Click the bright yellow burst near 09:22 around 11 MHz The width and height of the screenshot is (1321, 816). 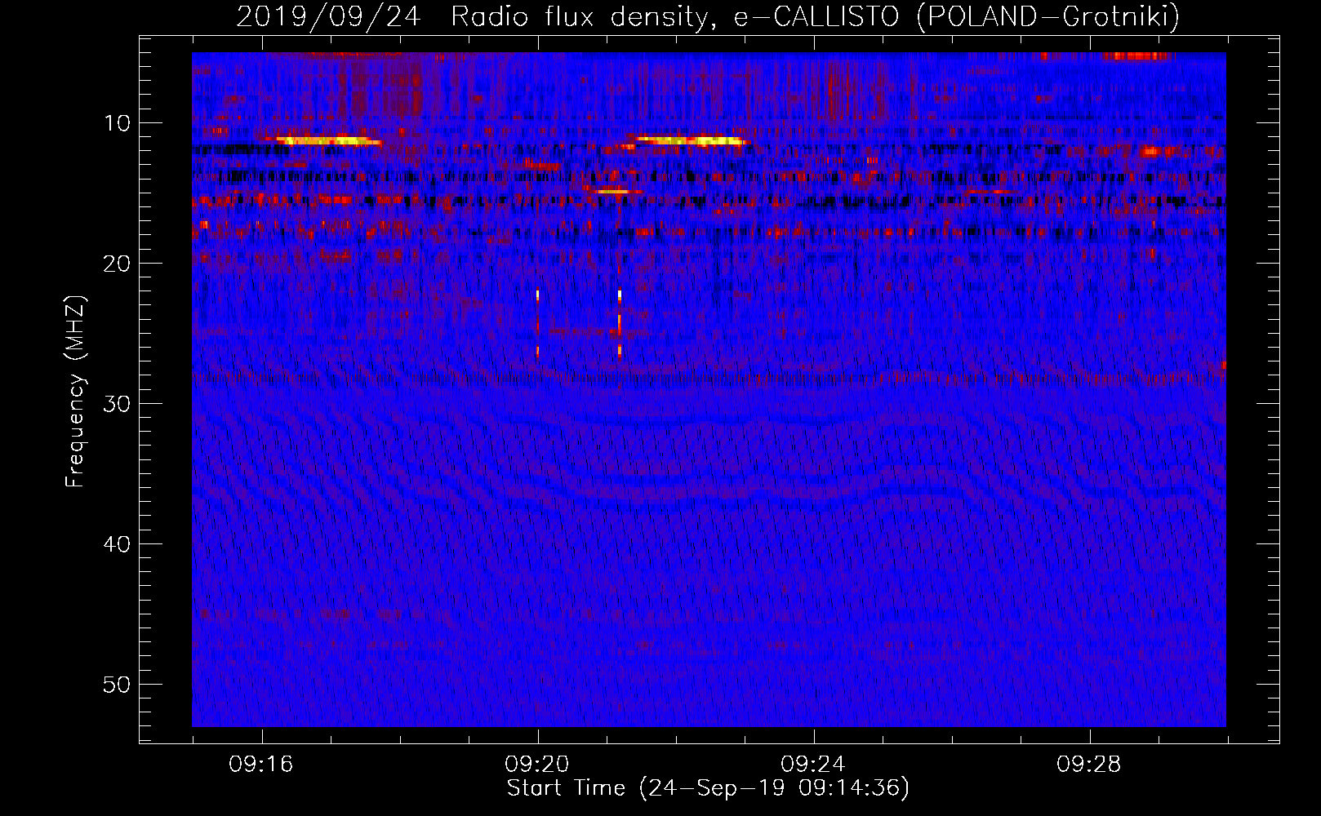pos(692,140)
